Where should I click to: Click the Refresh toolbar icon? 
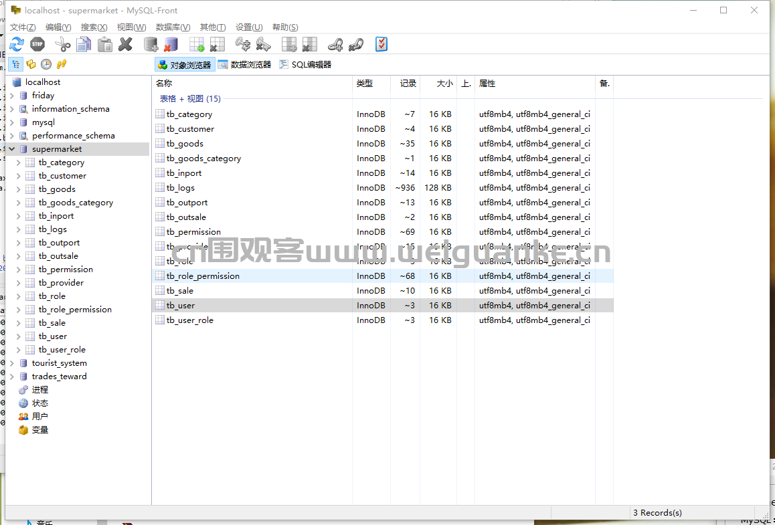tap(16, 44)
